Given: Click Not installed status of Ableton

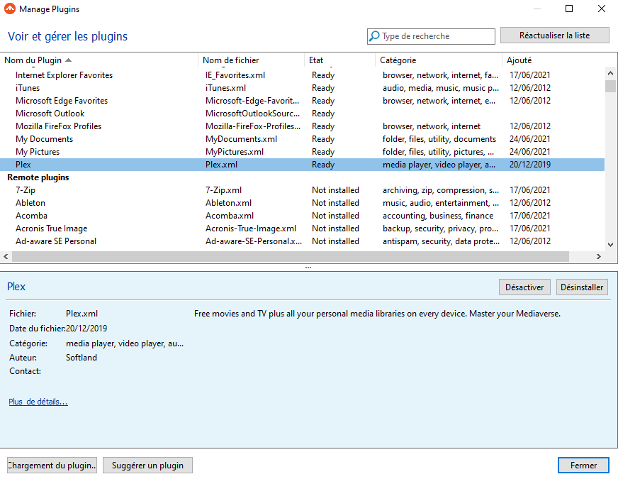Looking at the screenshot, I should (x=335, y=203).
